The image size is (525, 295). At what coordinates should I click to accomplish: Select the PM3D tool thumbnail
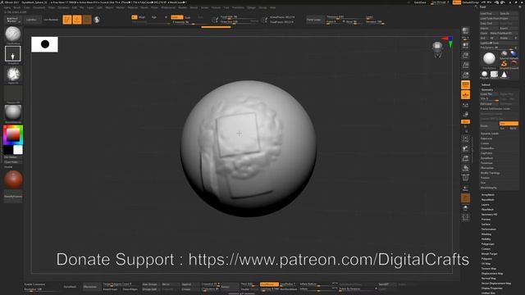tap(494, 75)
